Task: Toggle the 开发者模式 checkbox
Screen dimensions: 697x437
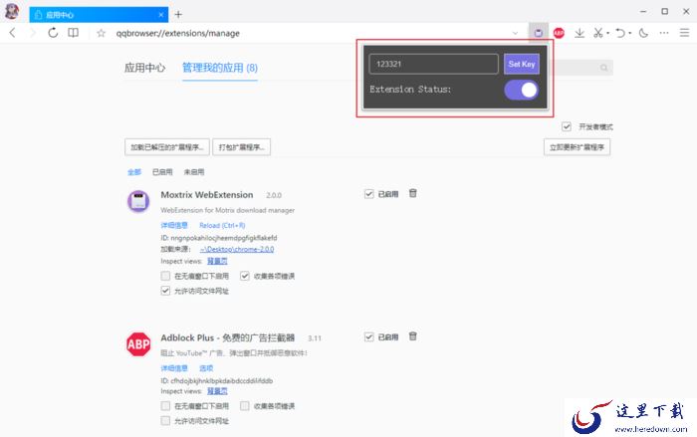Action: coord(567,126)
